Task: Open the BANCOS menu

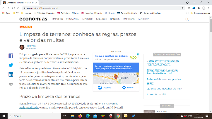Action: [115, 19]
